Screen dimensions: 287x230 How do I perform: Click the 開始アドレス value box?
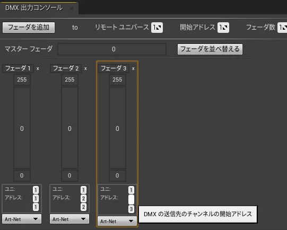click(x=223, y=28)
